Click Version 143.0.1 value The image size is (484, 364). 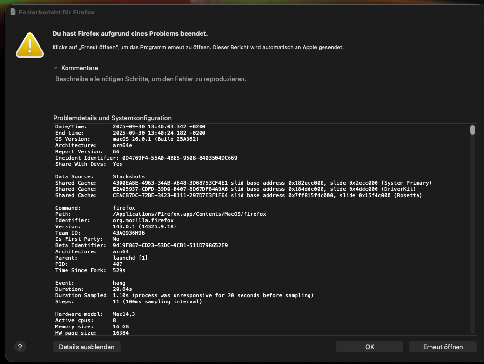[x=145, y=226]
